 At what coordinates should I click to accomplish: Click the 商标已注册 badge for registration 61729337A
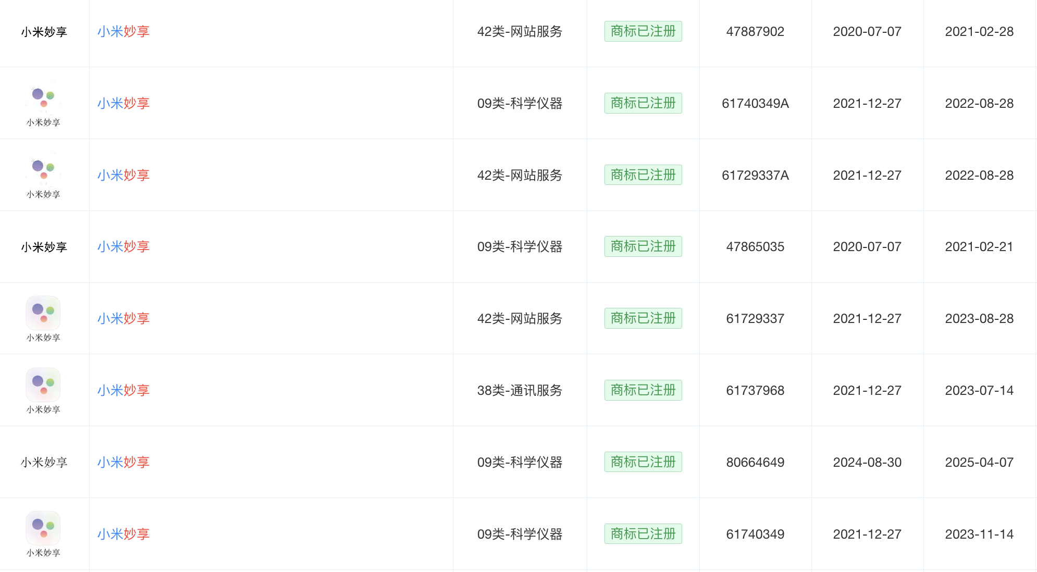coord(643,175)
